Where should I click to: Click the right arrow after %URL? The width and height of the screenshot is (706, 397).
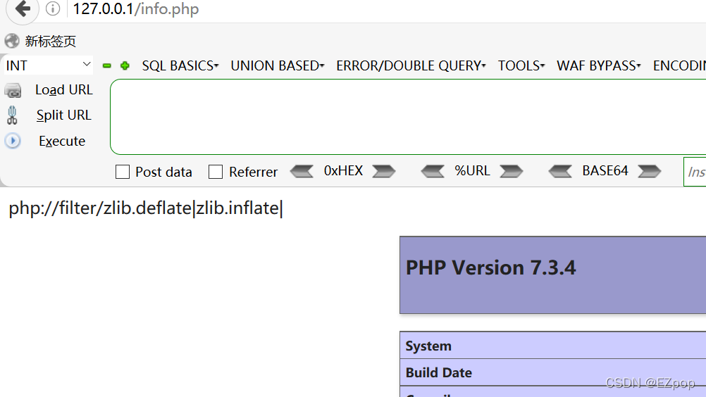point(512,171)
